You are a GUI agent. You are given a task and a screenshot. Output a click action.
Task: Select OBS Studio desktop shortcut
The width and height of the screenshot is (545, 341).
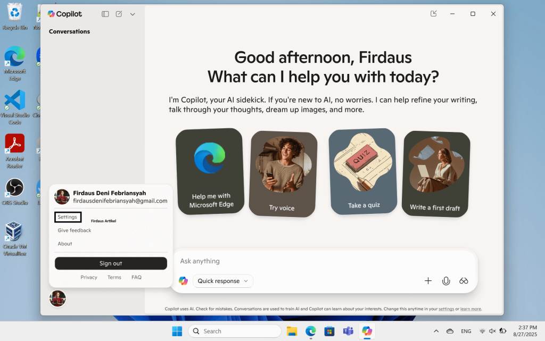(x=14, y=192)
